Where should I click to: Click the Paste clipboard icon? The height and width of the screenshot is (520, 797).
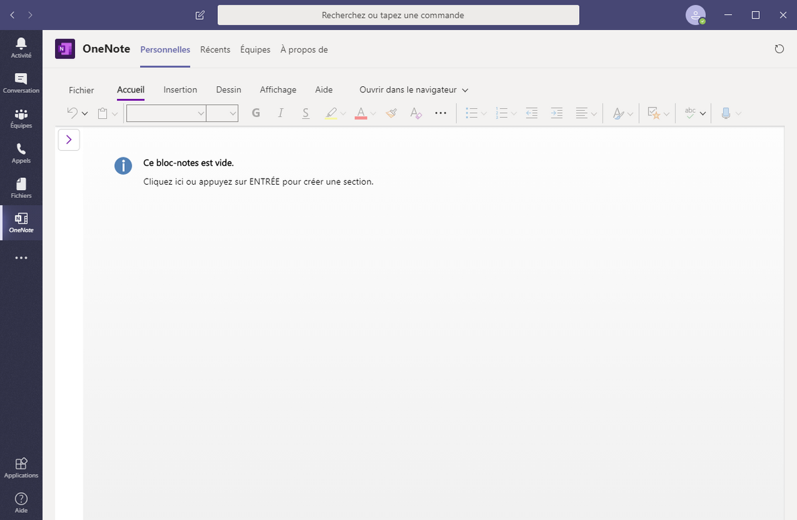(x=103, y=114)
